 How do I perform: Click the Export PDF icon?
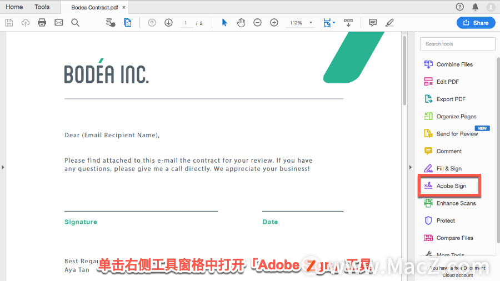click(x=428, y=99)
